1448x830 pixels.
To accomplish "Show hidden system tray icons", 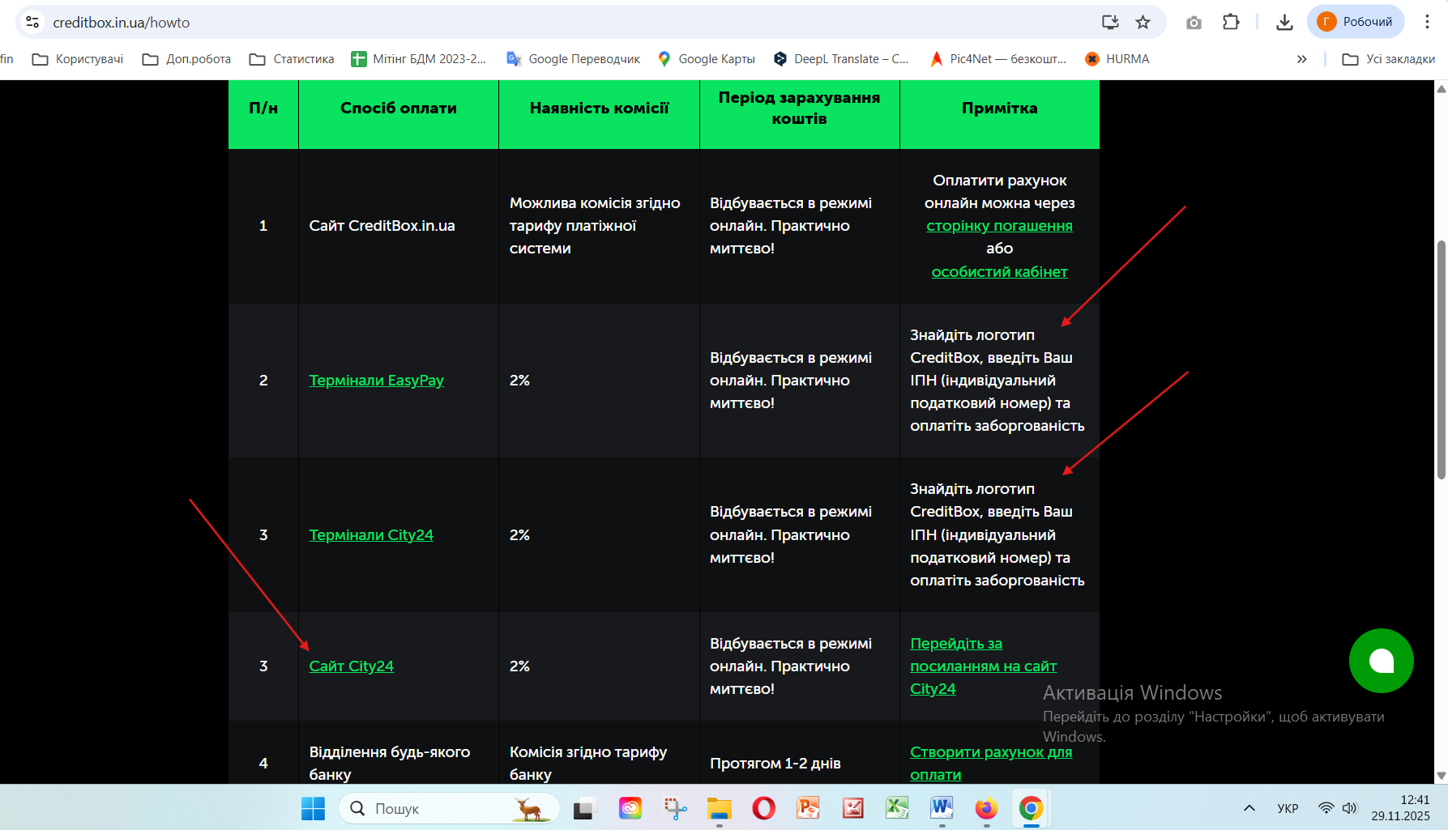I will tap(1249, 808).
